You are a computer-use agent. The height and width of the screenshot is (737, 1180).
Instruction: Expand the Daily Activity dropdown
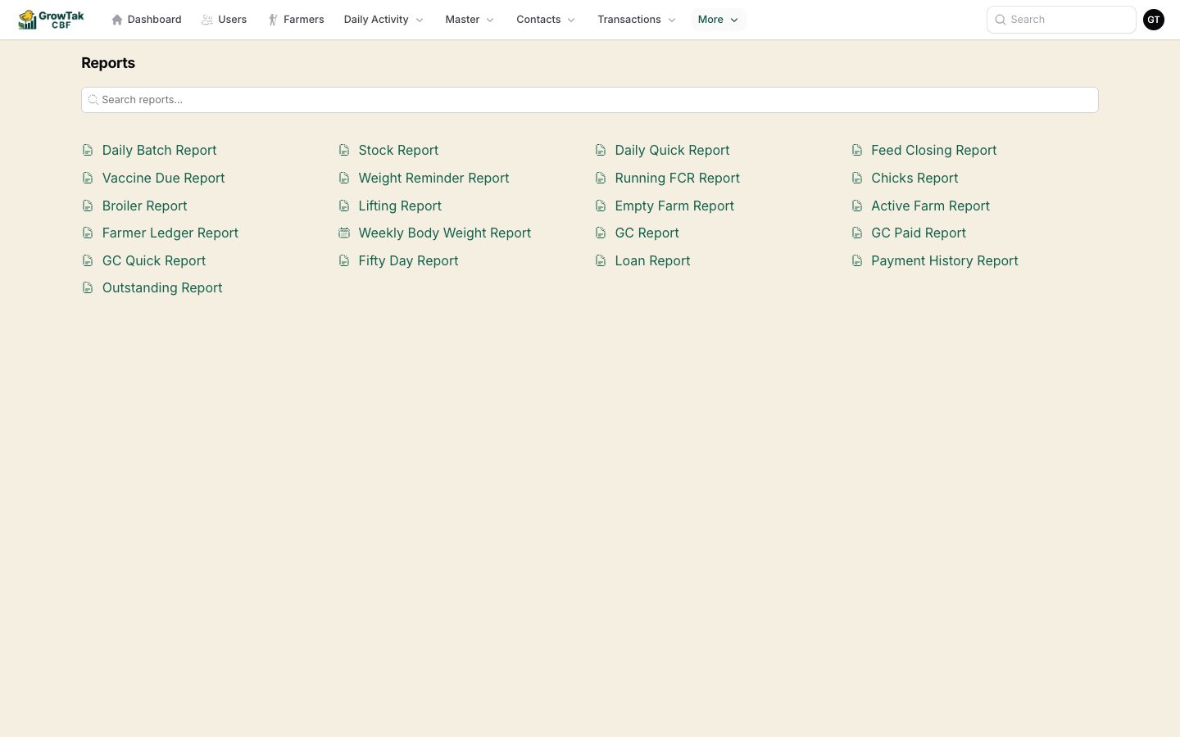pyautogui.click(x=383, y=20)
